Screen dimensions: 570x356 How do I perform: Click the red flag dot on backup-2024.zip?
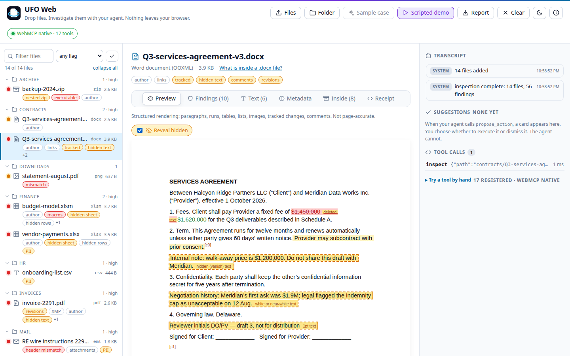(x=8, y=89)
